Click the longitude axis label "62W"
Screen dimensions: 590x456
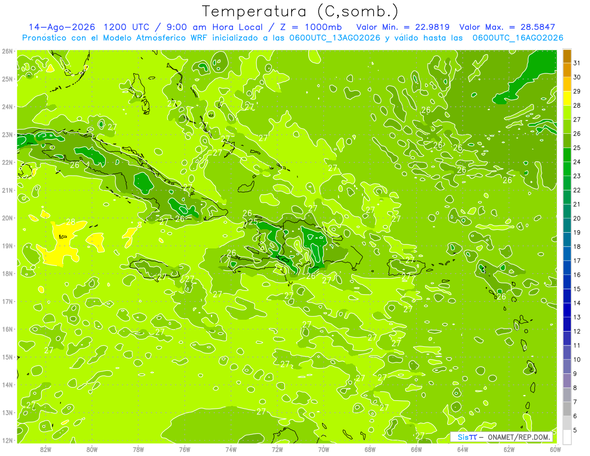coord(509,449)
